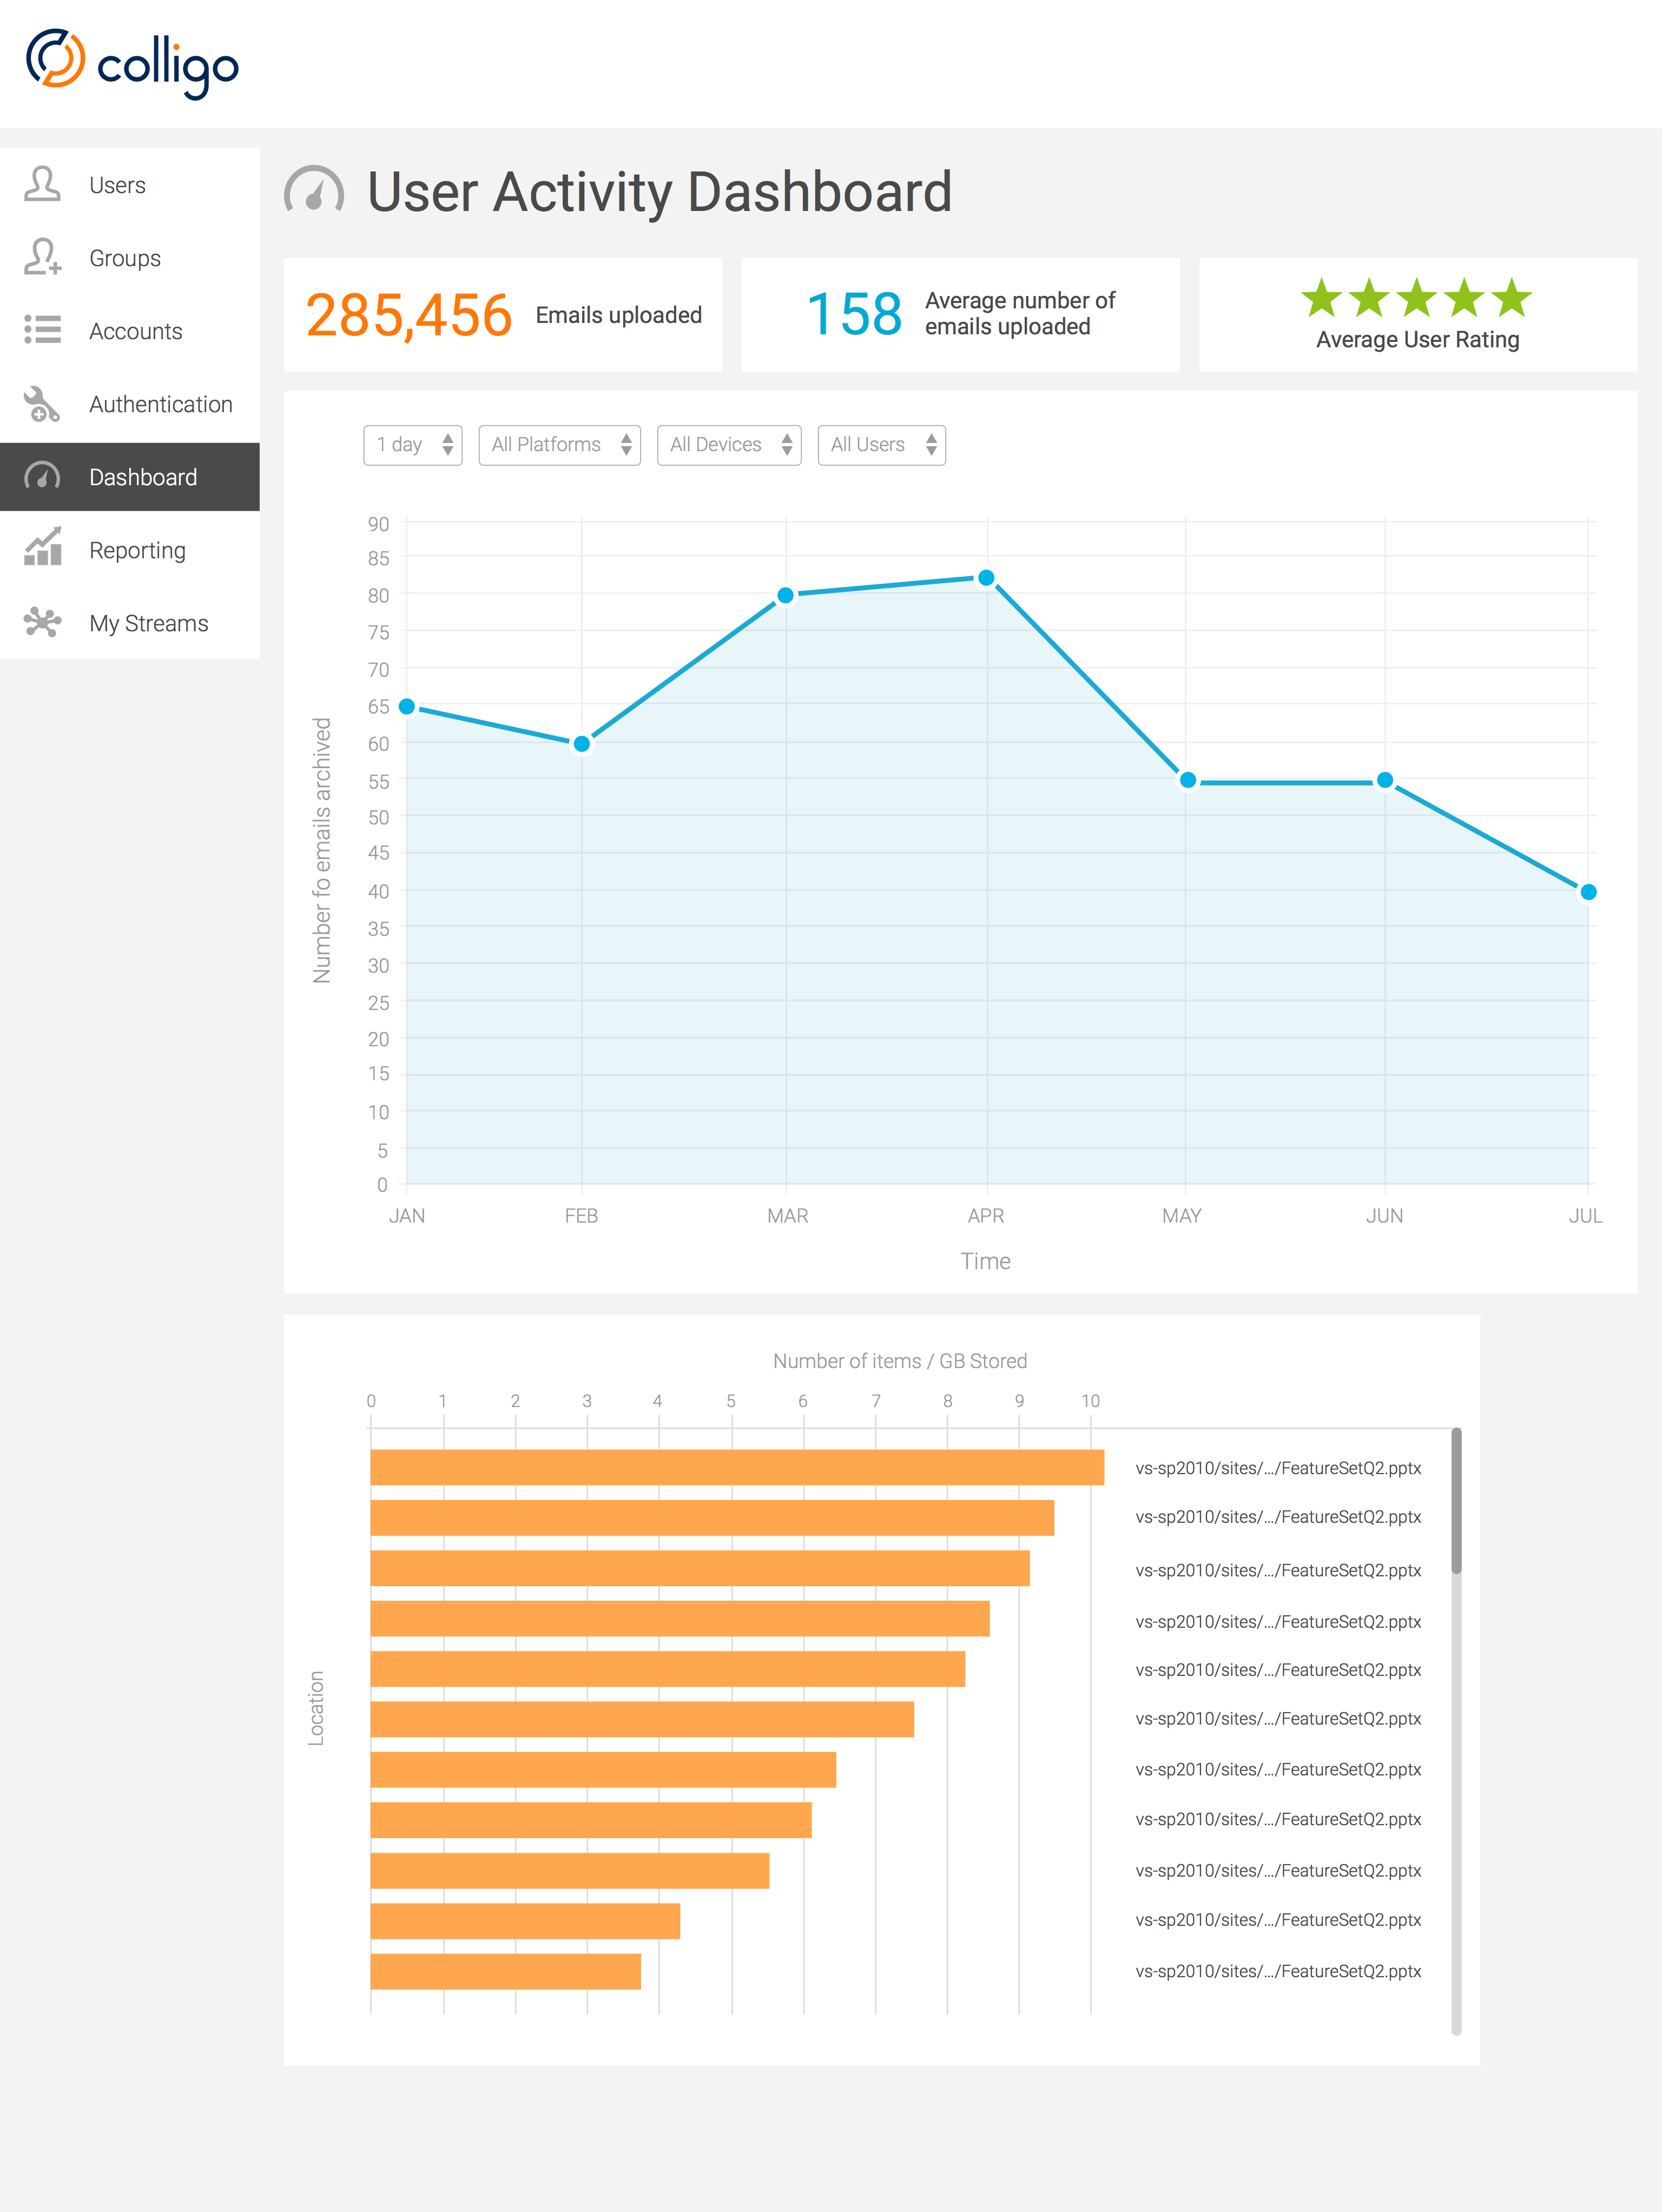Click the Users person icon

tap(42, 184)
